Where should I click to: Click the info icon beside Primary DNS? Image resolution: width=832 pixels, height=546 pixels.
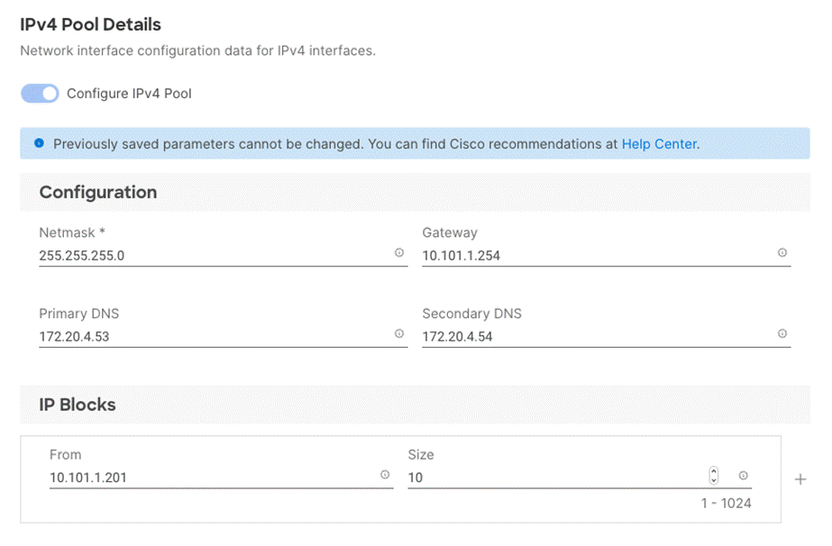tap(399, 334)
